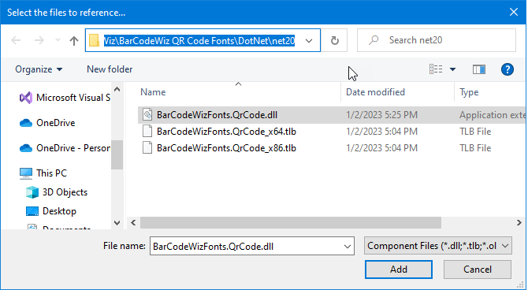Open the view options dropdown arrow
This screenshot has height=290, width=528.
click(x=452, y=69)
